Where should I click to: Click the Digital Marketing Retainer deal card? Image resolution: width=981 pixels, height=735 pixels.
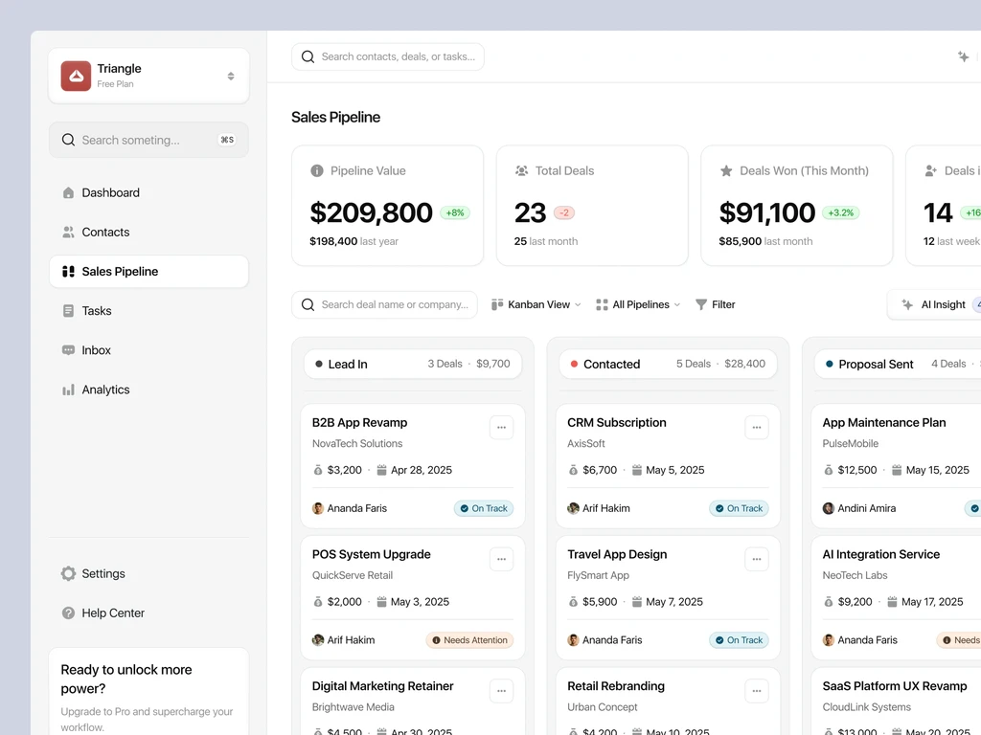[x=413, y=702]
